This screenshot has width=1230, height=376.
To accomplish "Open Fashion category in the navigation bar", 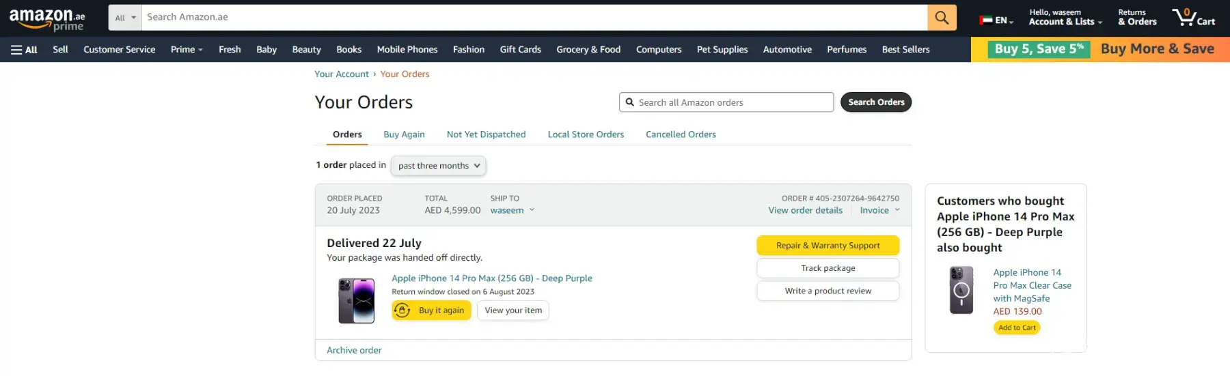I will point(469,50).
